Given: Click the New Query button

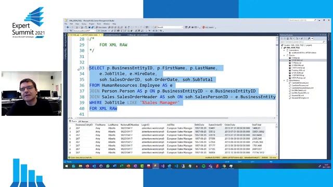Looking at the screenshot, I should tap(101, 28).
